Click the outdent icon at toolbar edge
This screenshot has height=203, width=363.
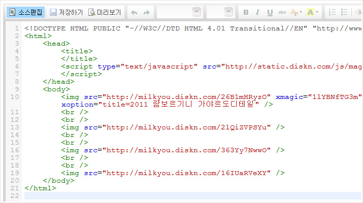[358, 12]
